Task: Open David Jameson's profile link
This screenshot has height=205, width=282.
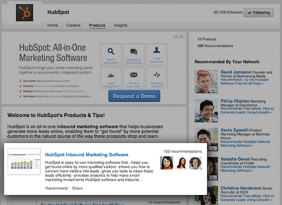Action: click(x=236, y=72)
